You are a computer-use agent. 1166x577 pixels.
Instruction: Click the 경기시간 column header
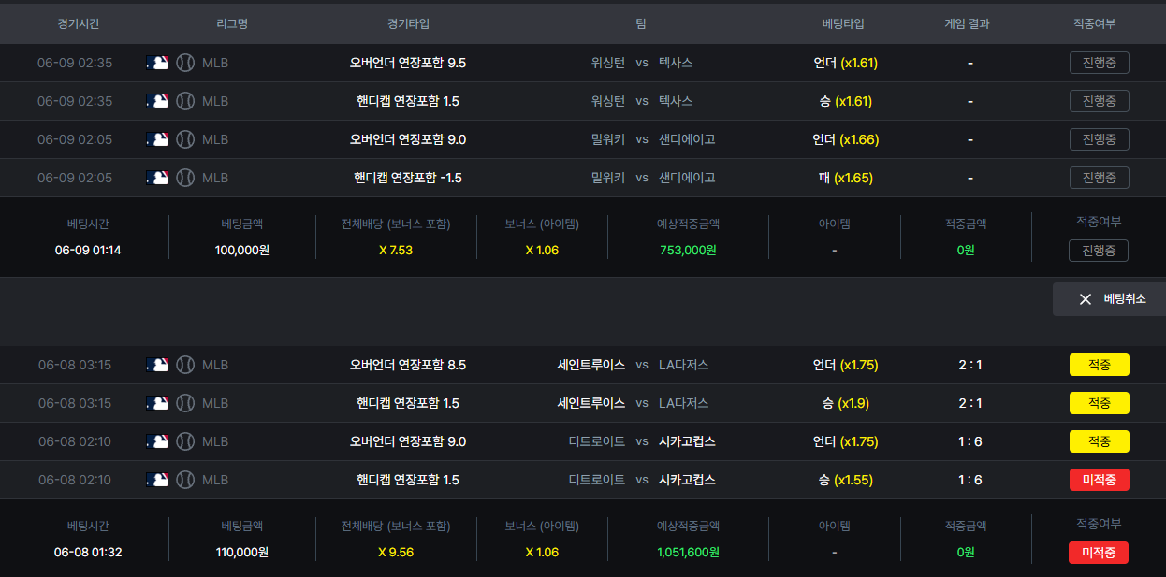pos(79,23)
